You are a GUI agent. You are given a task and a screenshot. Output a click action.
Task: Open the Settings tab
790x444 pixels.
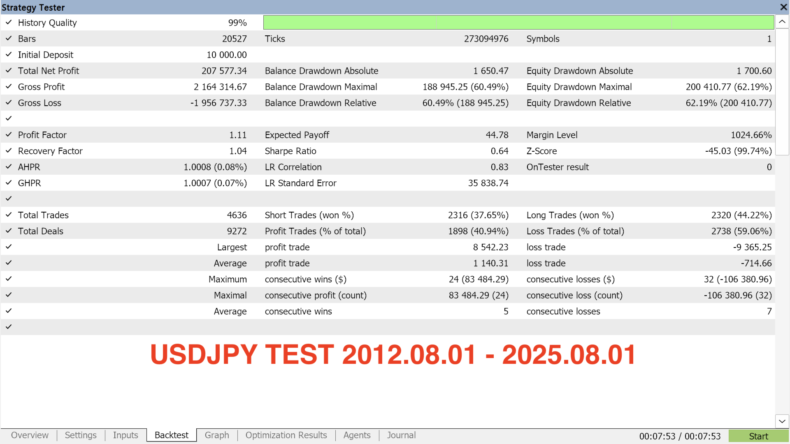coord(81,435)
